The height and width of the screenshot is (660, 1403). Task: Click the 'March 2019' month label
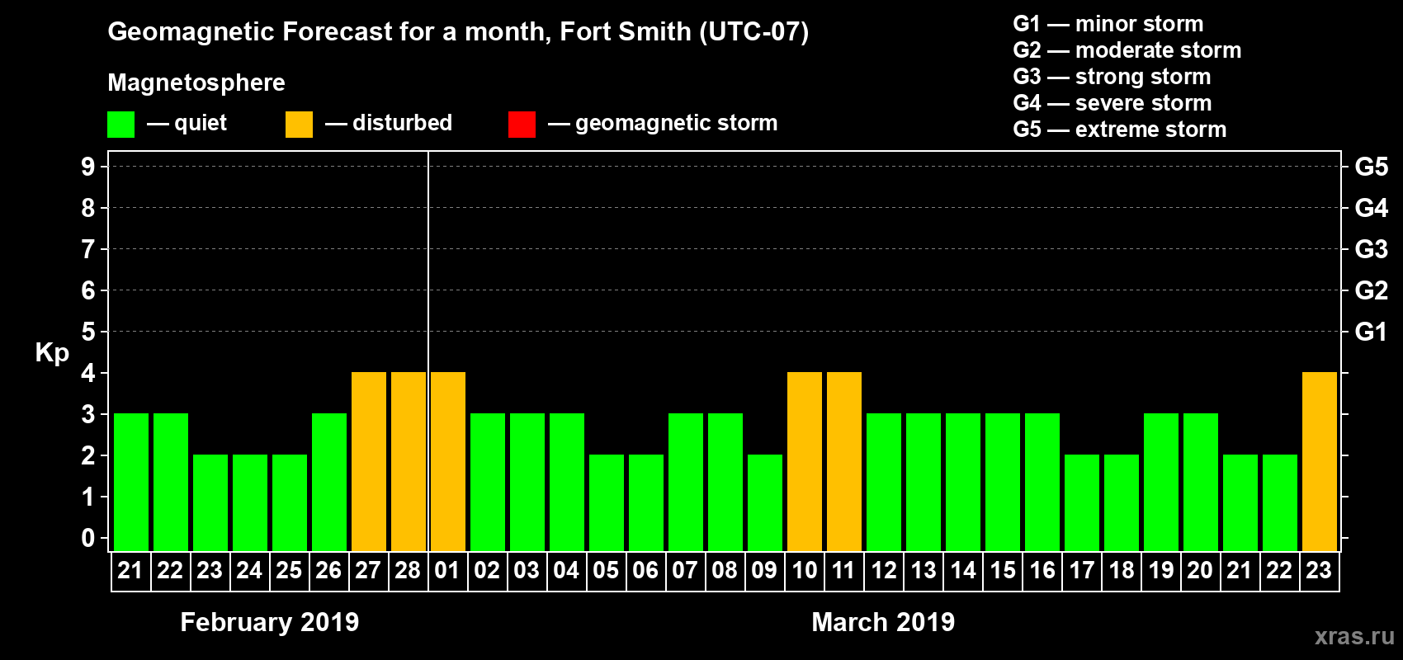point(883,622)
